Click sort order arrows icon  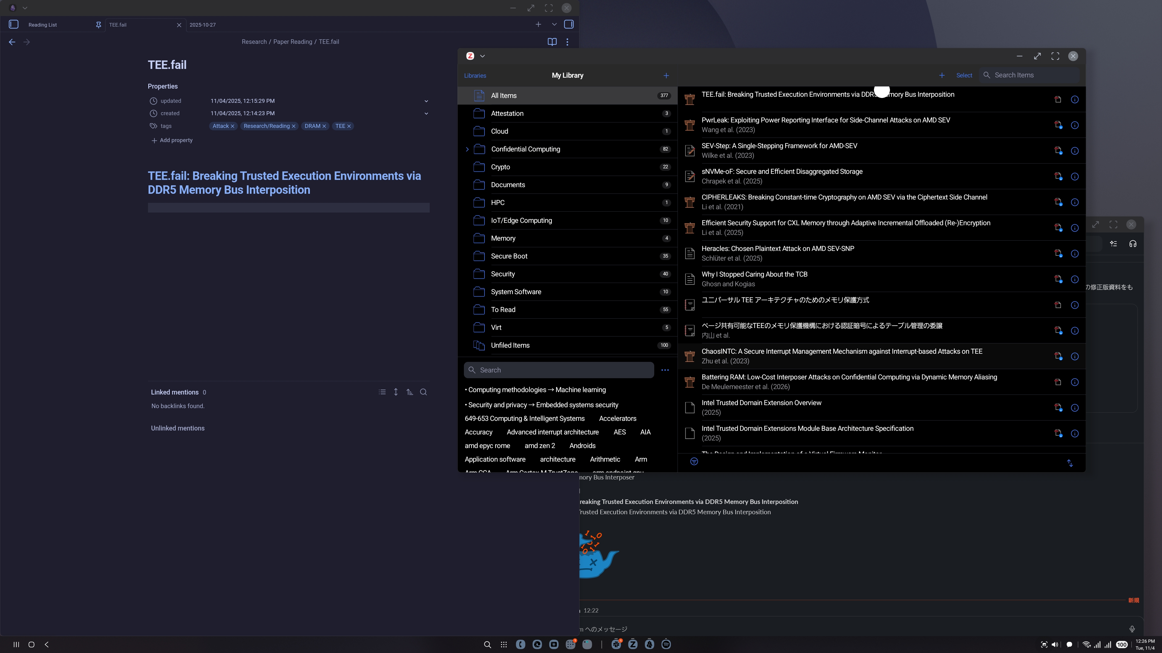[x=1069, y=463]
